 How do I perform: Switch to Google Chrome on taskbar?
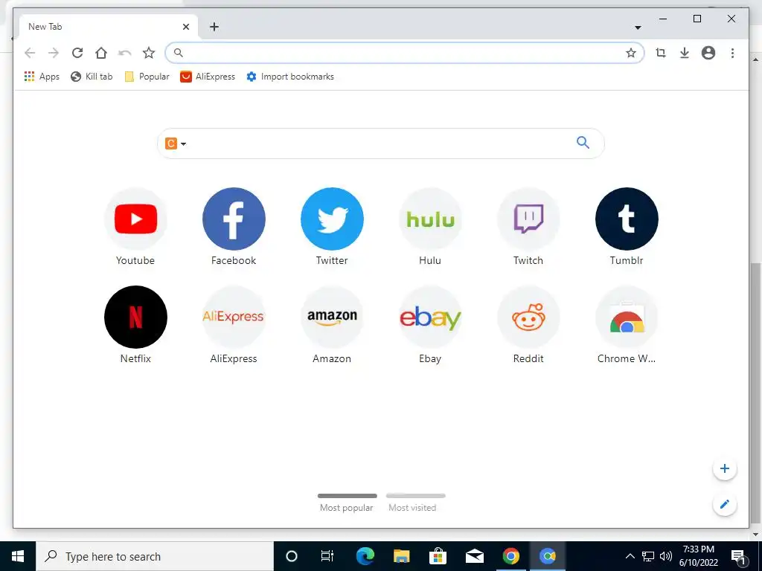tap(510, 556)
